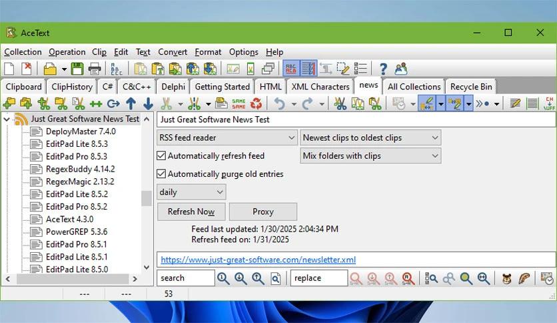Click the SAME SAME duplicates icon
This screenshot has width=557, height=323.
(x=239, y=103)
